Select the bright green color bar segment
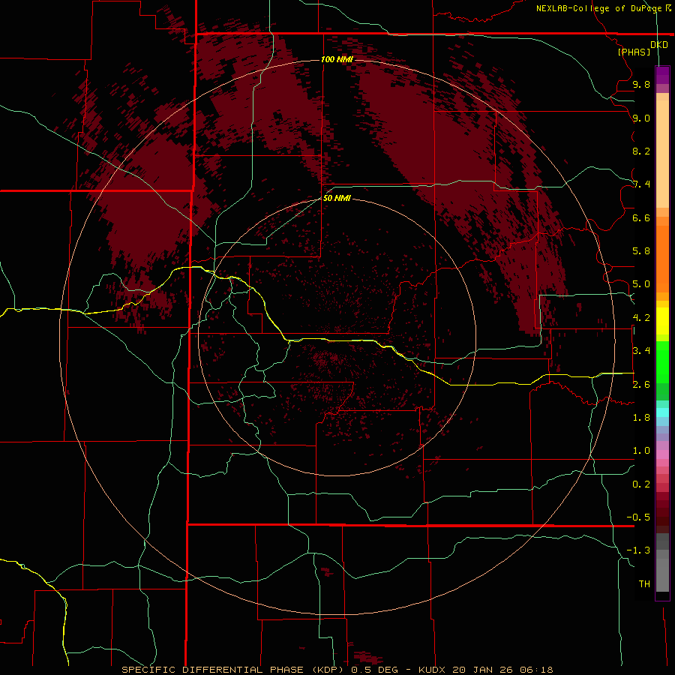 pyautogui.click(x=662, y=361)
